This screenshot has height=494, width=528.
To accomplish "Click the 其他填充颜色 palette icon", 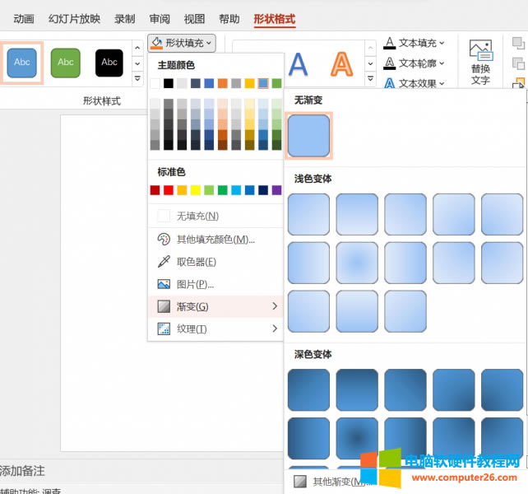I will pos(163,240).
